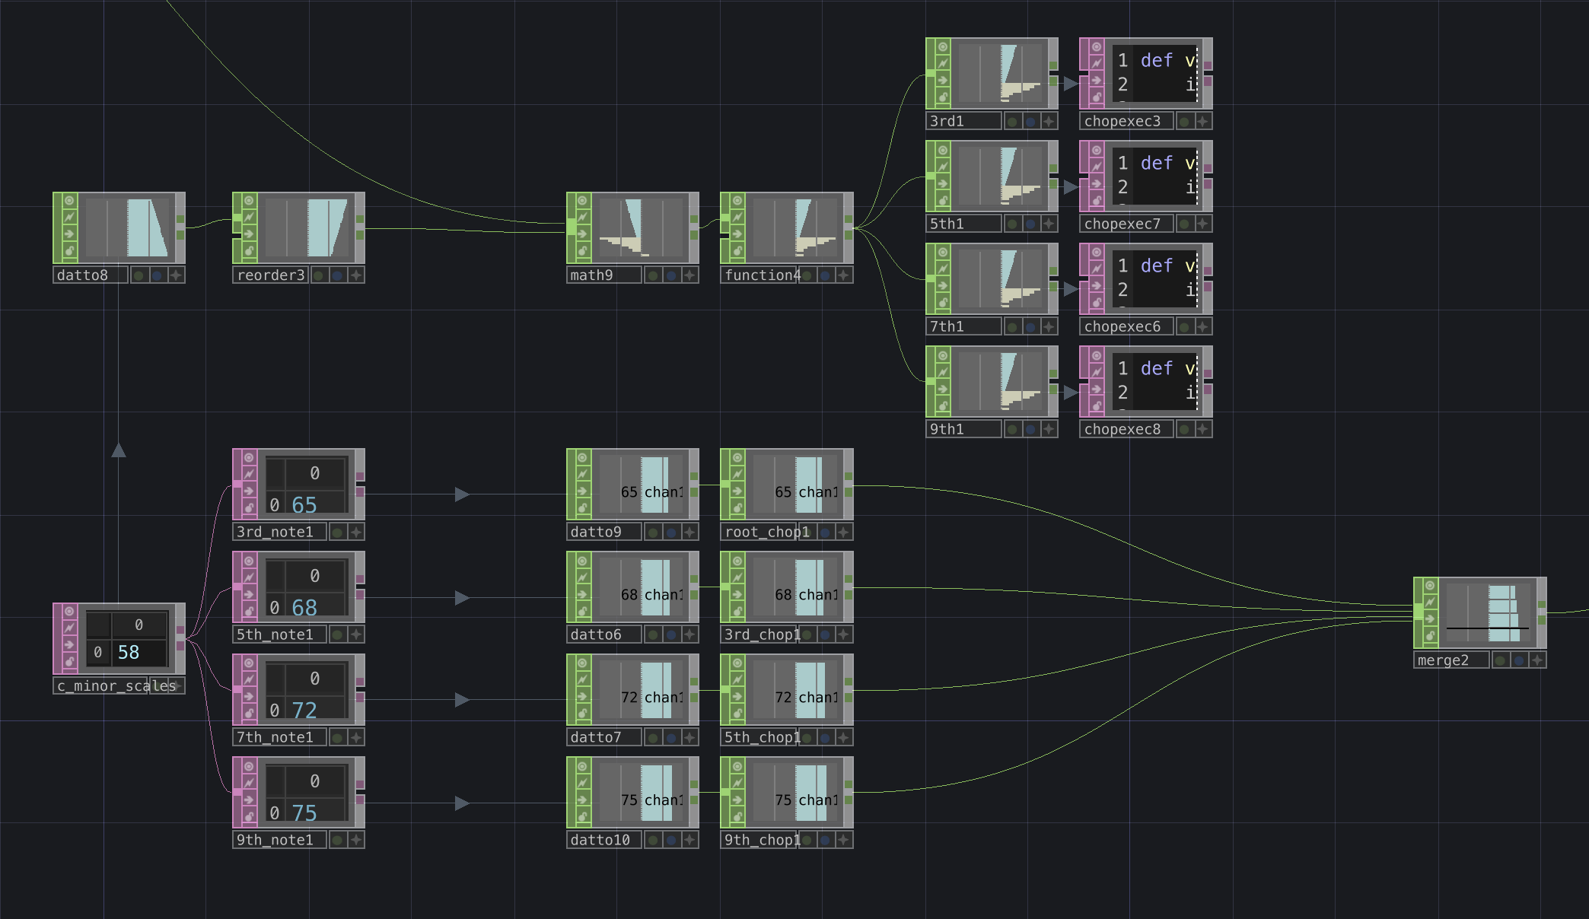Toggle the viewer active flag on datto8
Image resolution: width=1589 pixels, height=919 pixels.
69,201
